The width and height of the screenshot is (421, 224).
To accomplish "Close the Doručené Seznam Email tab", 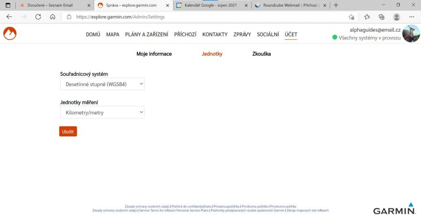I will pyautogui.click(x=89, y=6).
